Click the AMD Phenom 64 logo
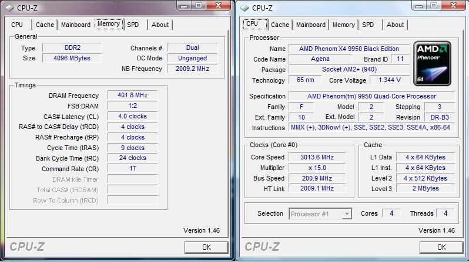This screenshot has height=262, width=469. click(432, 63)
